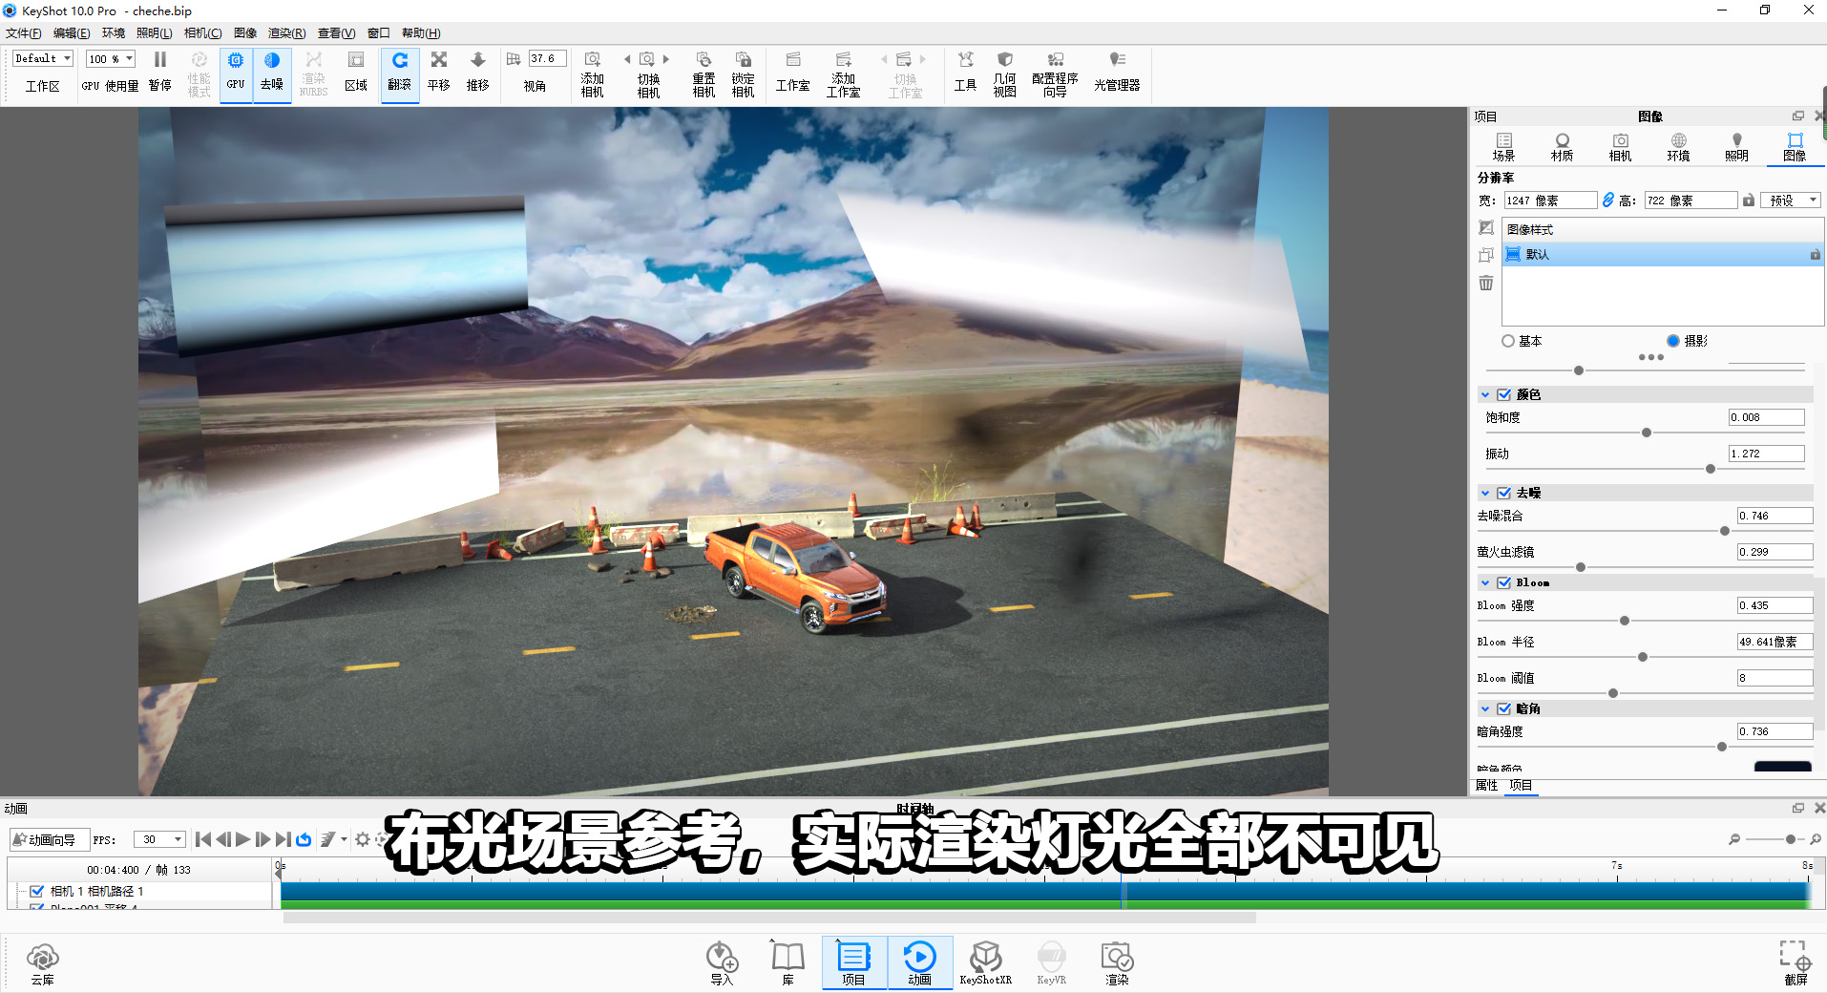Image resolution: width=1827 pixels, height=993 pixels.
Task: Open the resolution 预设 dropdown
Action: click(1790, 200)
